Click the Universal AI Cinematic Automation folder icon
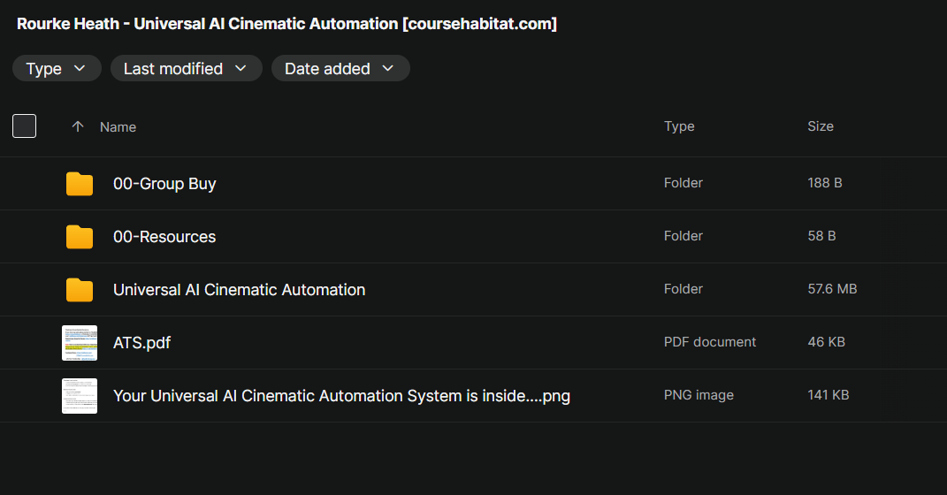The image size is (947, 495). pyautogui.click(x=79, y=290)
